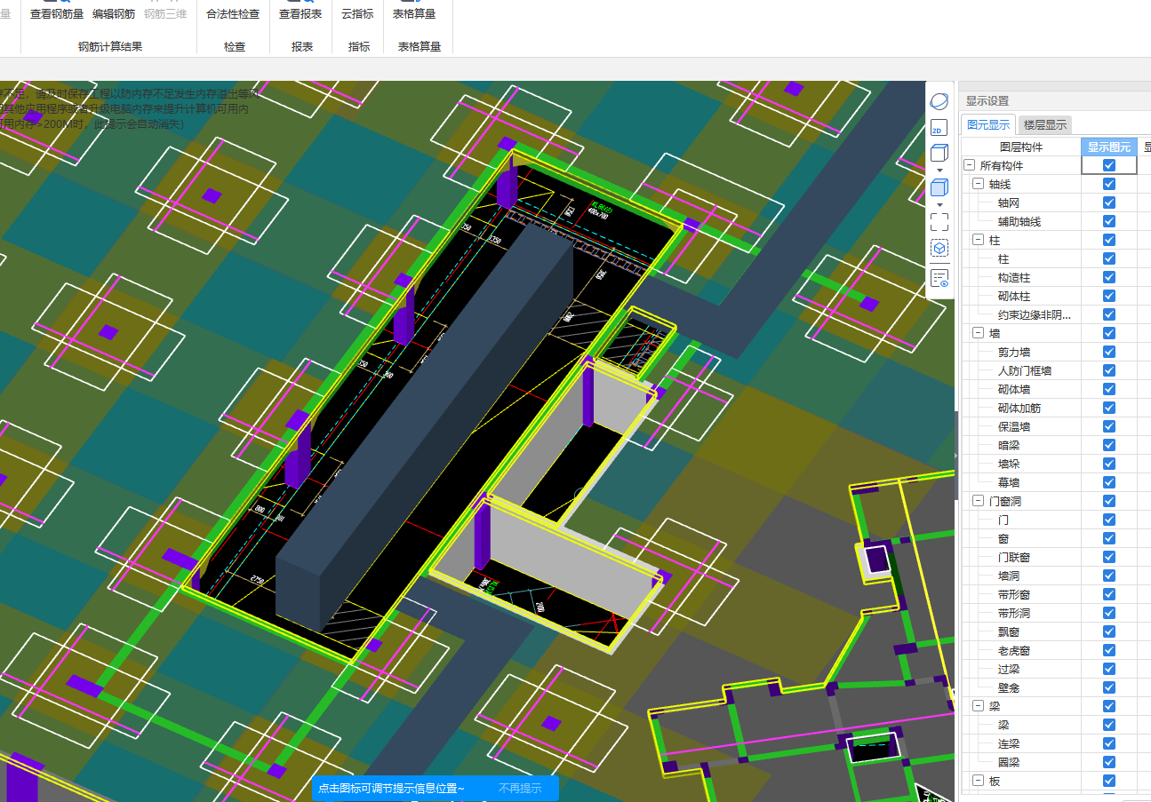
Task: Collapse the 梁 group tree node
Action: point(978,706)
